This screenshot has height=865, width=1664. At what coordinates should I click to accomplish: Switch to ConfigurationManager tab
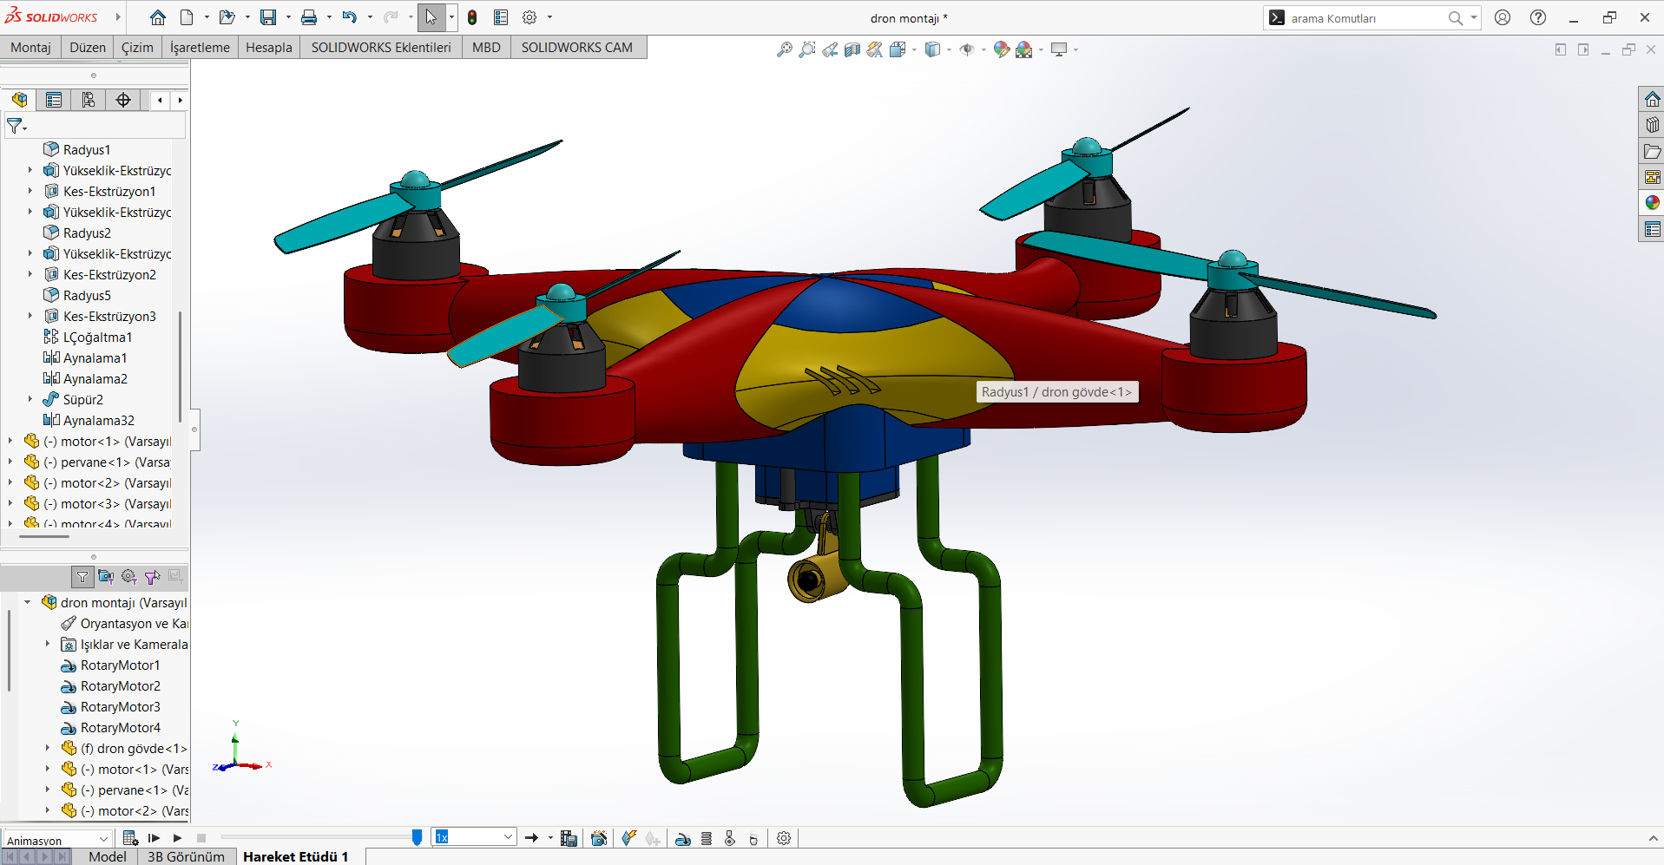pyautogui.click(x=89, y=100)
